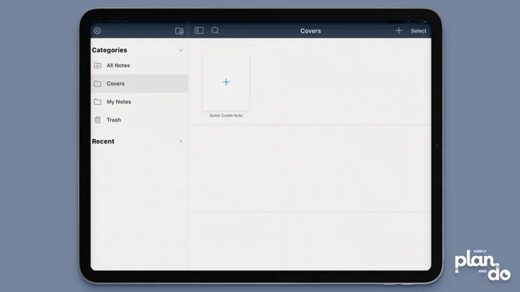Click Quick Create Note caption
This screenshot has width=520, height=292.
click(x=226, y=116)
